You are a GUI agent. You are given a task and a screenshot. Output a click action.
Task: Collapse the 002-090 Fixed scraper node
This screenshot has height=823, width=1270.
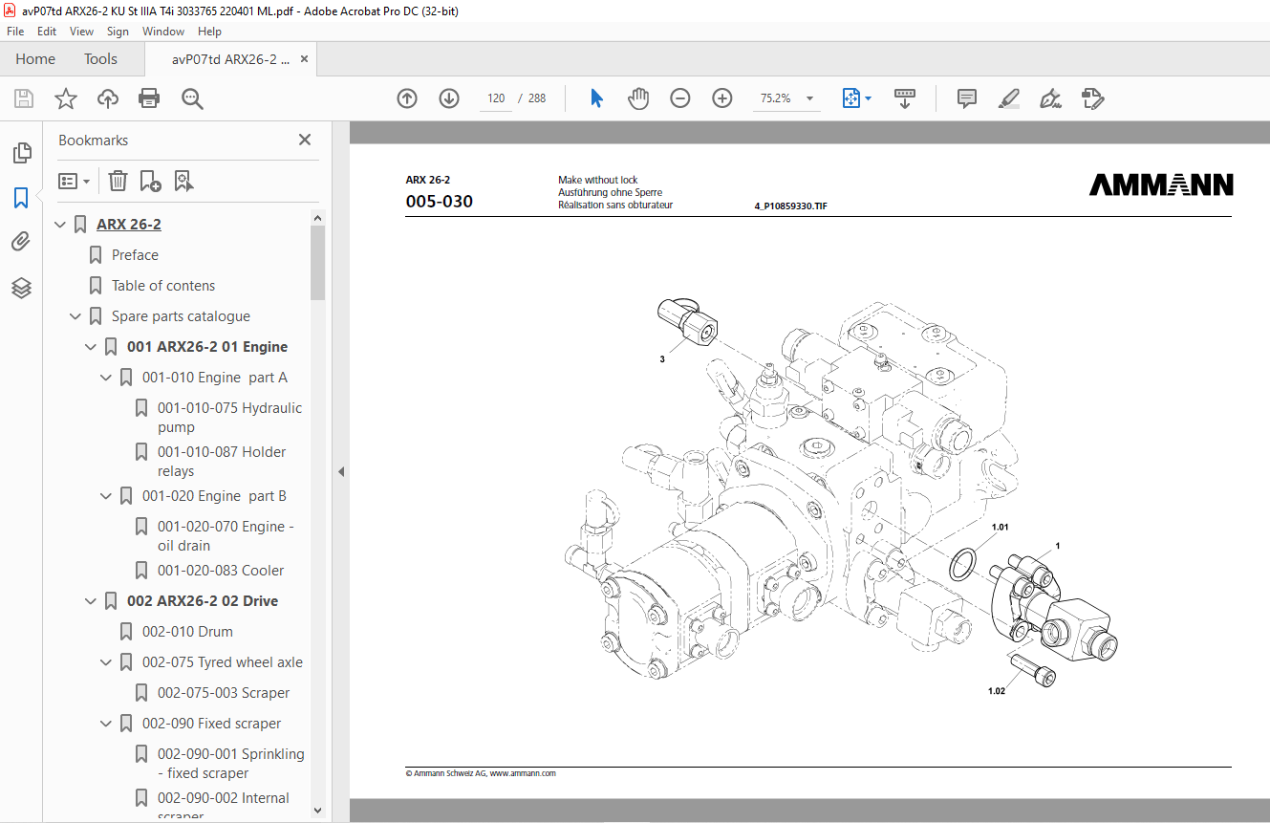pyautogui.click(x=106, y=724)
